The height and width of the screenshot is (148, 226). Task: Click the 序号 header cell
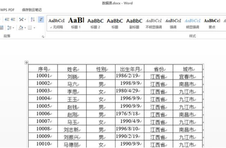click(x=43, y=68)
